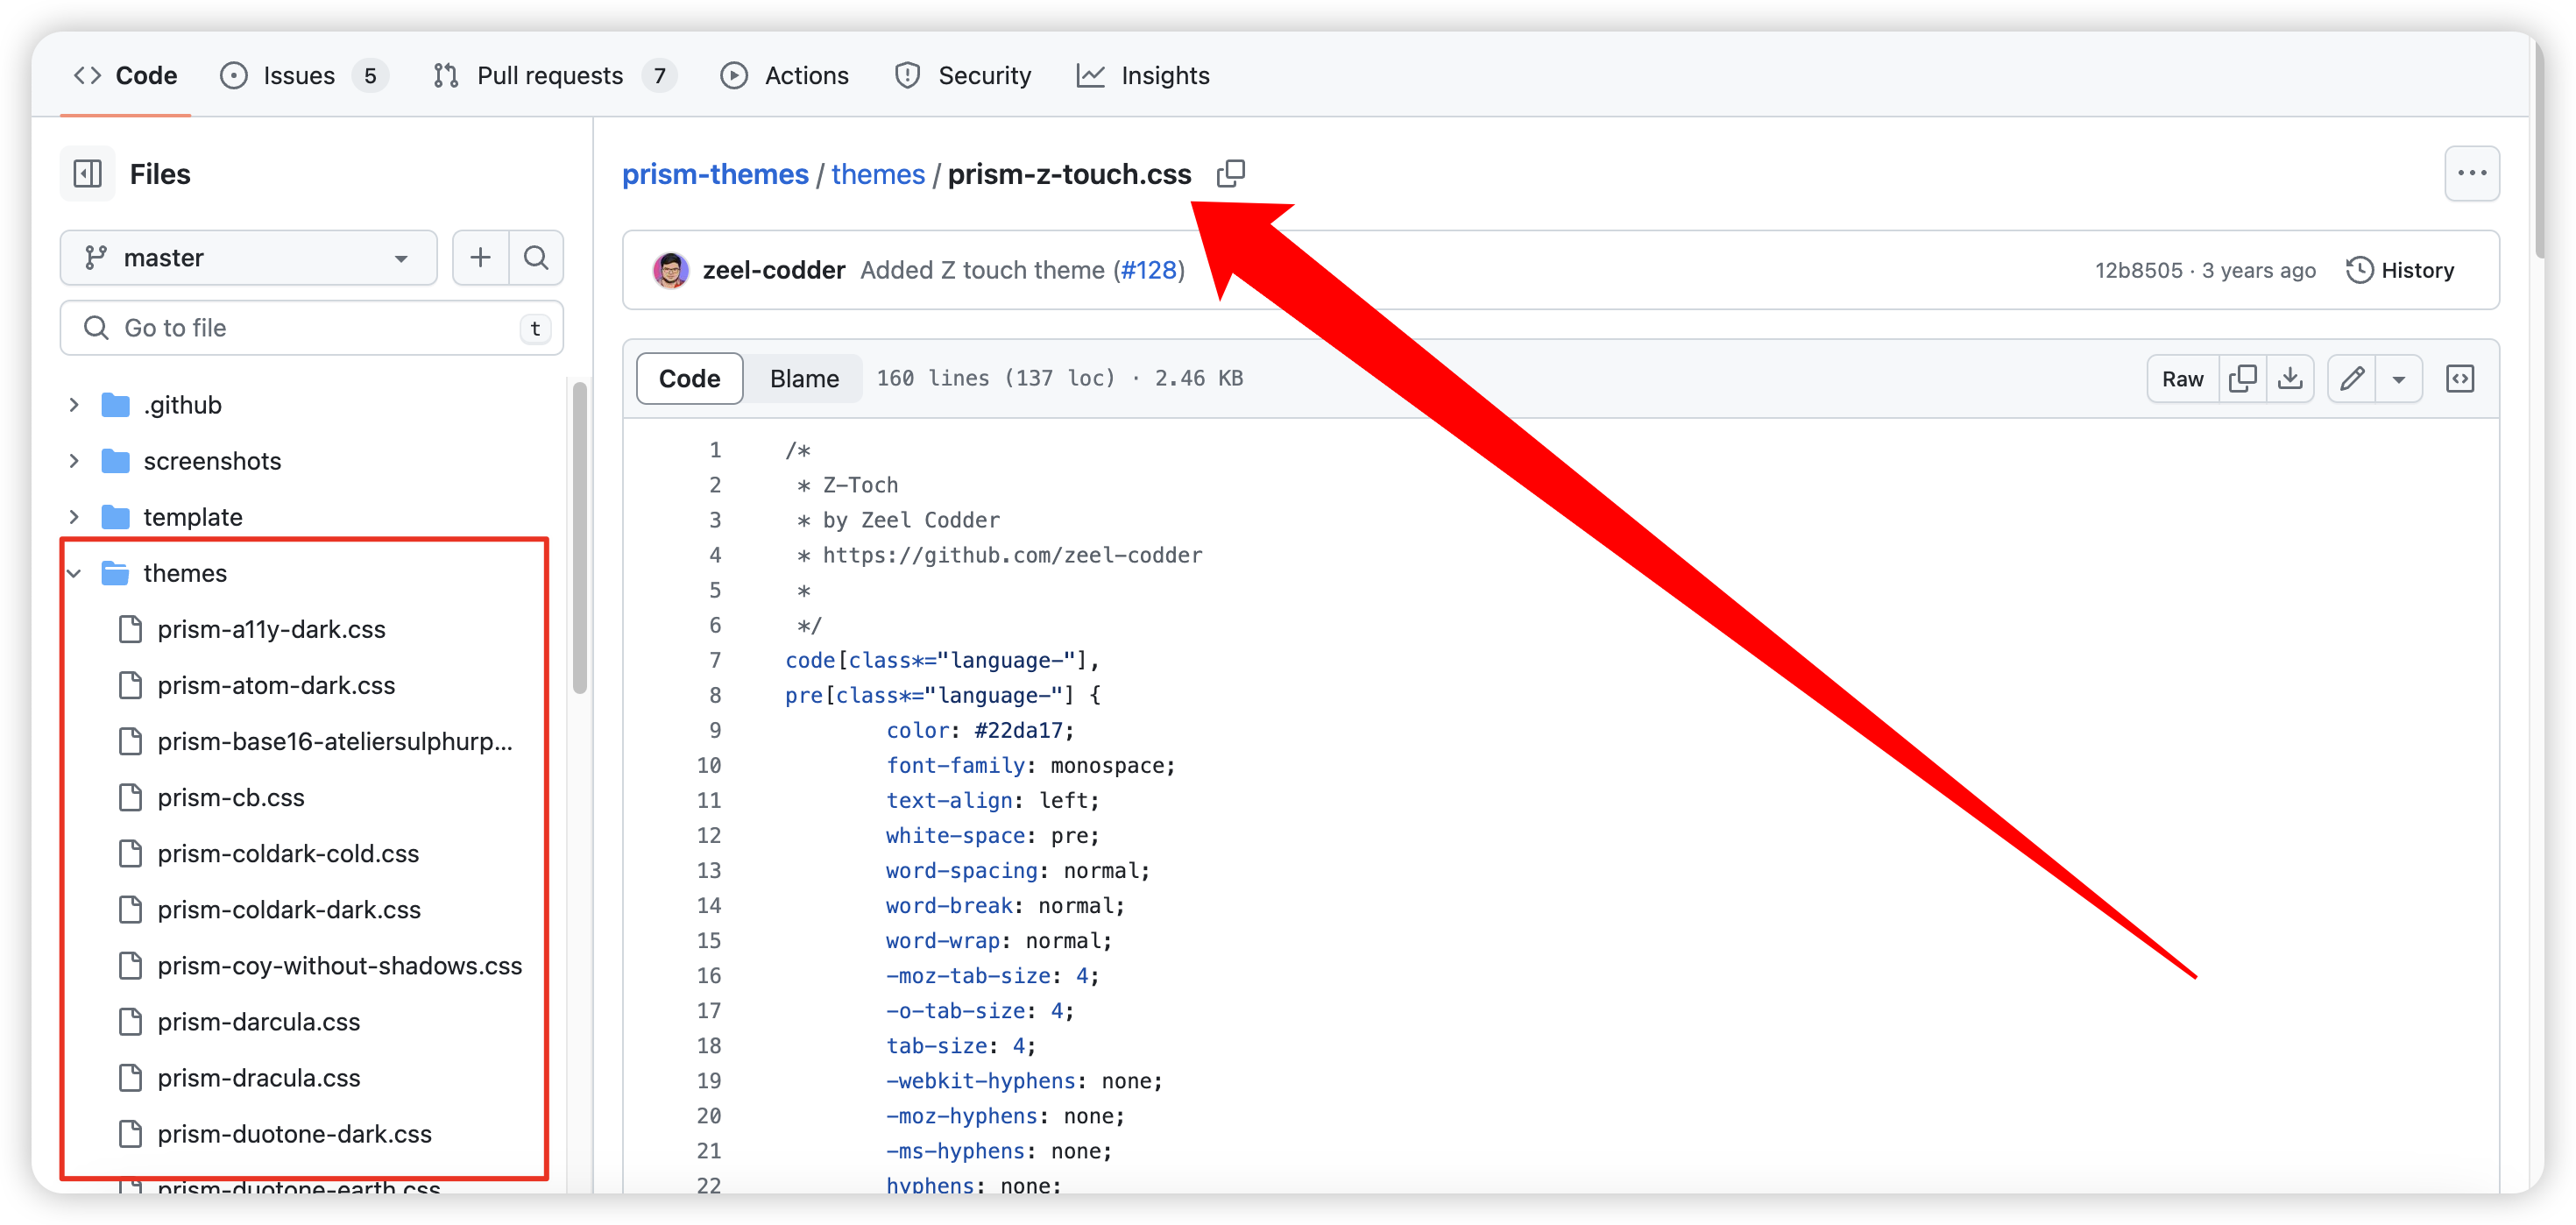The width and height of the screenshot is (2576, 1225).
Task: Switch to the Code repository tab
Action: 126,76
